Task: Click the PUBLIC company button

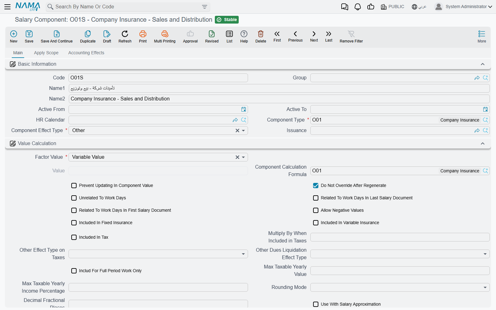Action: coord(392,7)
